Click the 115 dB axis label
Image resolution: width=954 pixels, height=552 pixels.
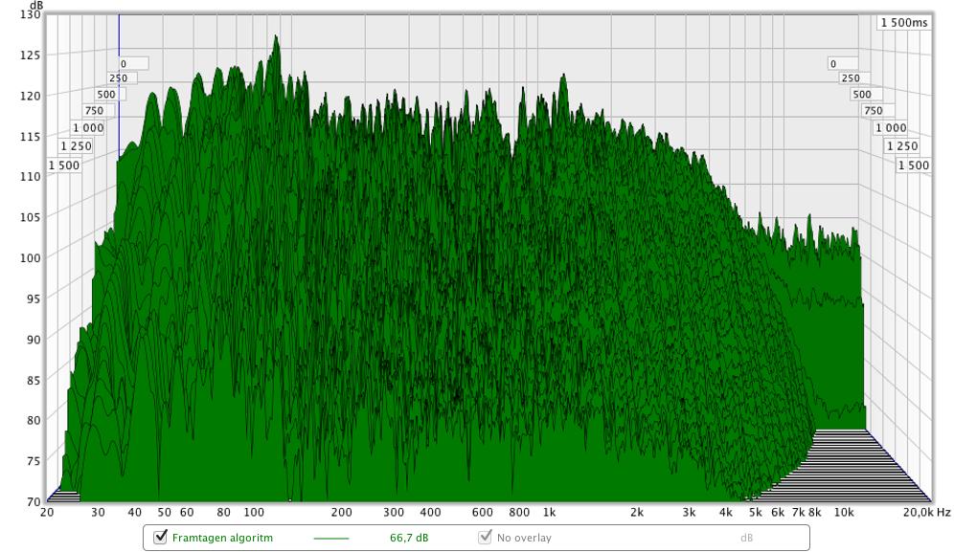[x=31, y=137]
